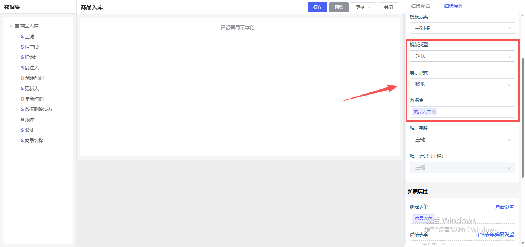
Task: Switch to the 模版配置 tab
Action: 420,7
